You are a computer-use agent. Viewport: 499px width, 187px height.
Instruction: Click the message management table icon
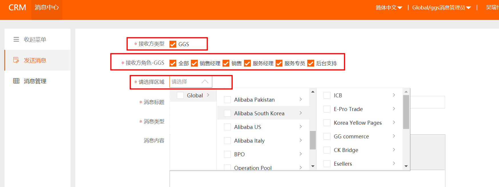(x=16, y=81)
